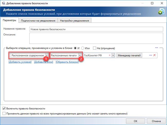Image resolution: width=167 pixels, height=125 pixels.
Task: Click Добавить условие link
Action: (x=20, y=62)
